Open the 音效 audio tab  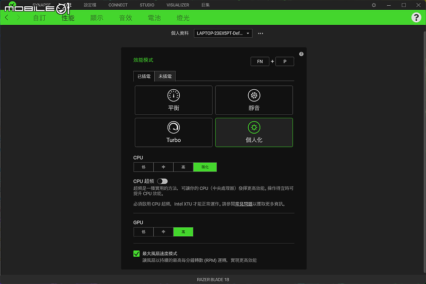tap(125, 18)
